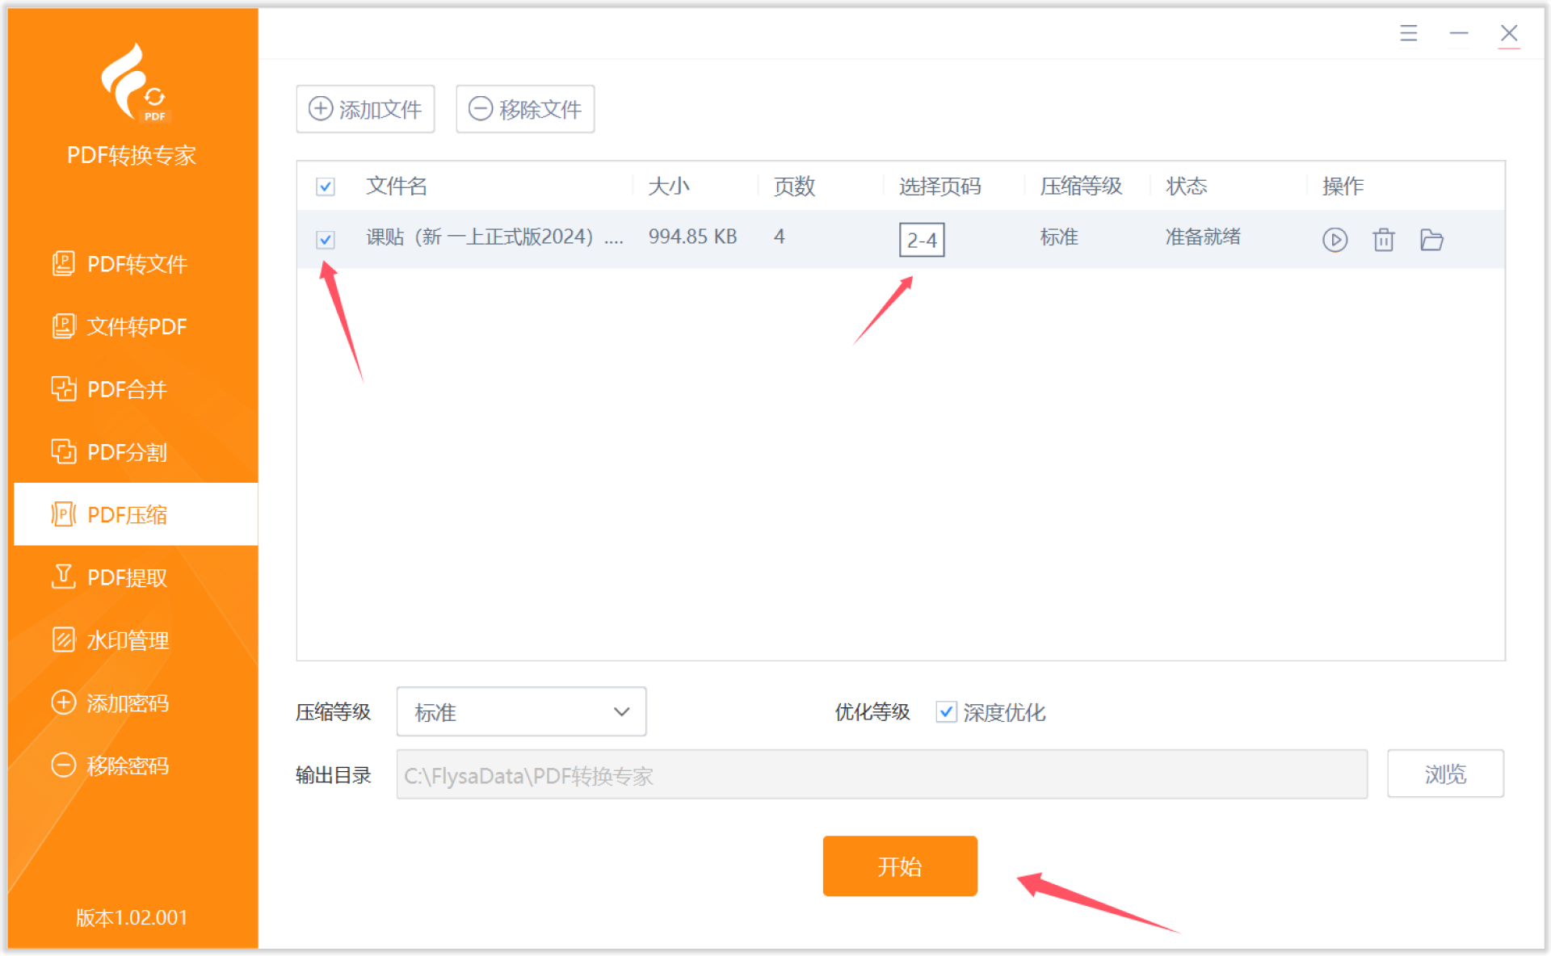Click the file name 课贴（新 一上正式版2024）
The height and width of the screenshot is (956, 1551).
click(x=494, y=237)
